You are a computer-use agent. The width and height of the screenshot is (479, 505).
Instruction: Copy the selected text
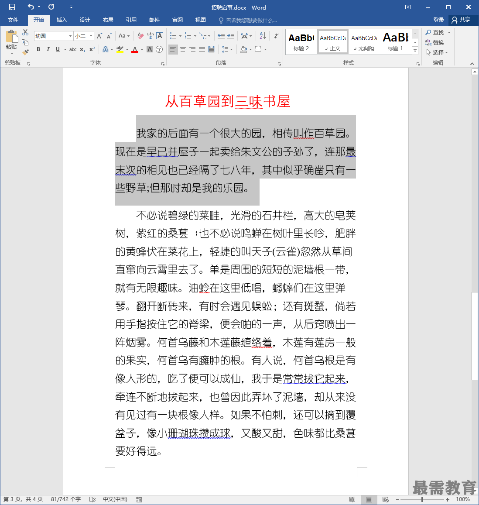(25, 42)
